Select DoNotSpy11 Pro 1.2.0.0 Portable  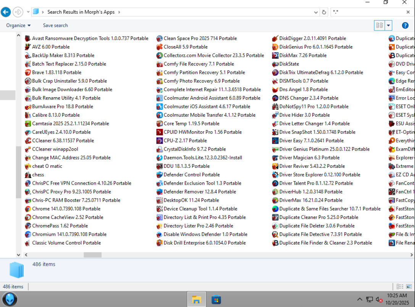tap(314, 106)
